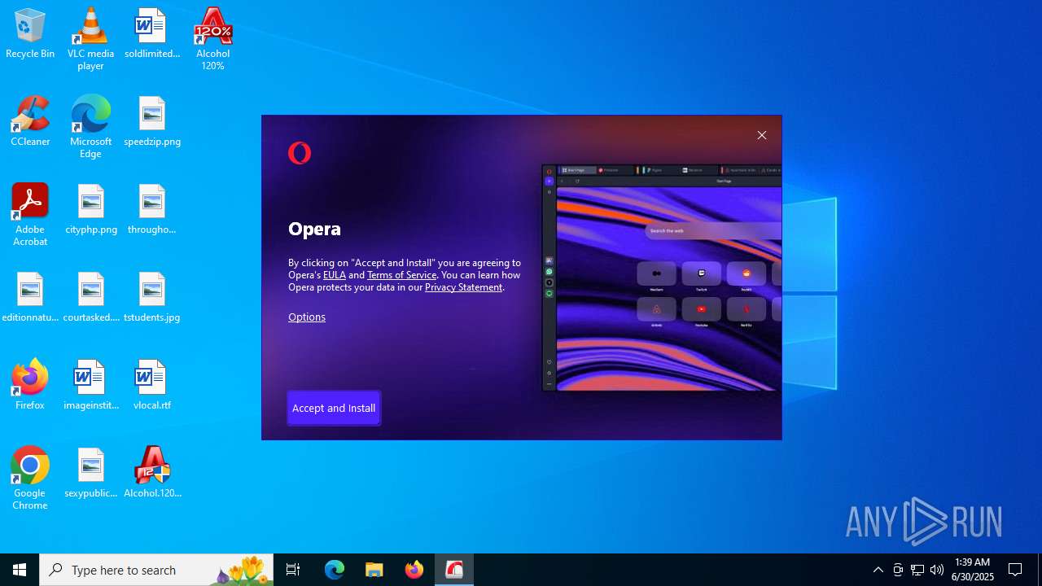Show hidden system tray icons
The image size is (1042, 586).
878,570
